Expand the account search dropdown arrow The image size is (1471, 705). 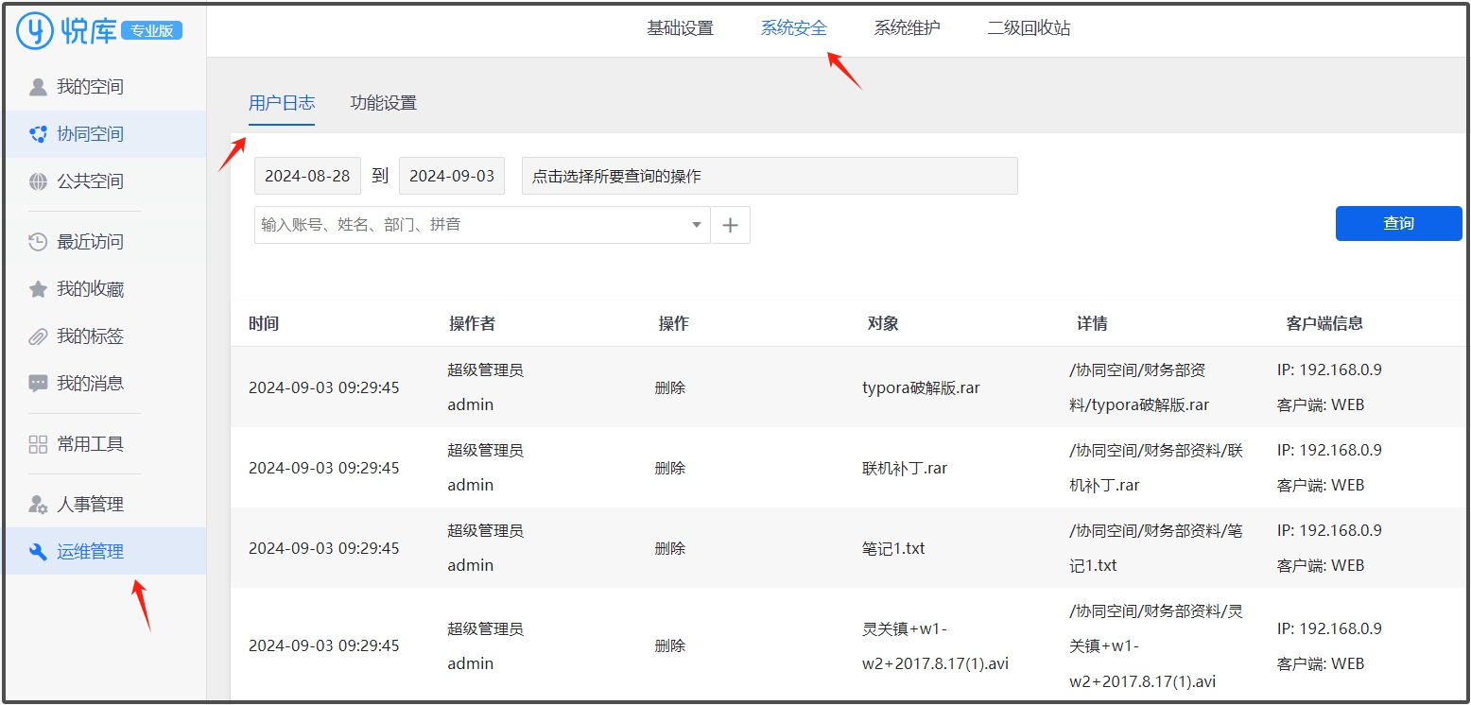697,225
